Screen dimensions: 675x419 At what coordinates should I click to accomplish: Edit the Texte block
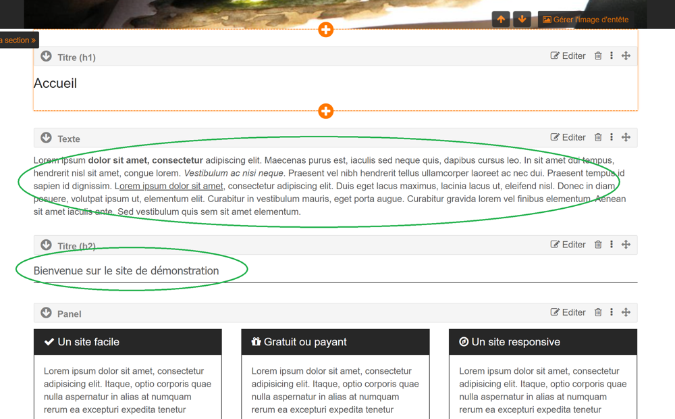(568, 137)
